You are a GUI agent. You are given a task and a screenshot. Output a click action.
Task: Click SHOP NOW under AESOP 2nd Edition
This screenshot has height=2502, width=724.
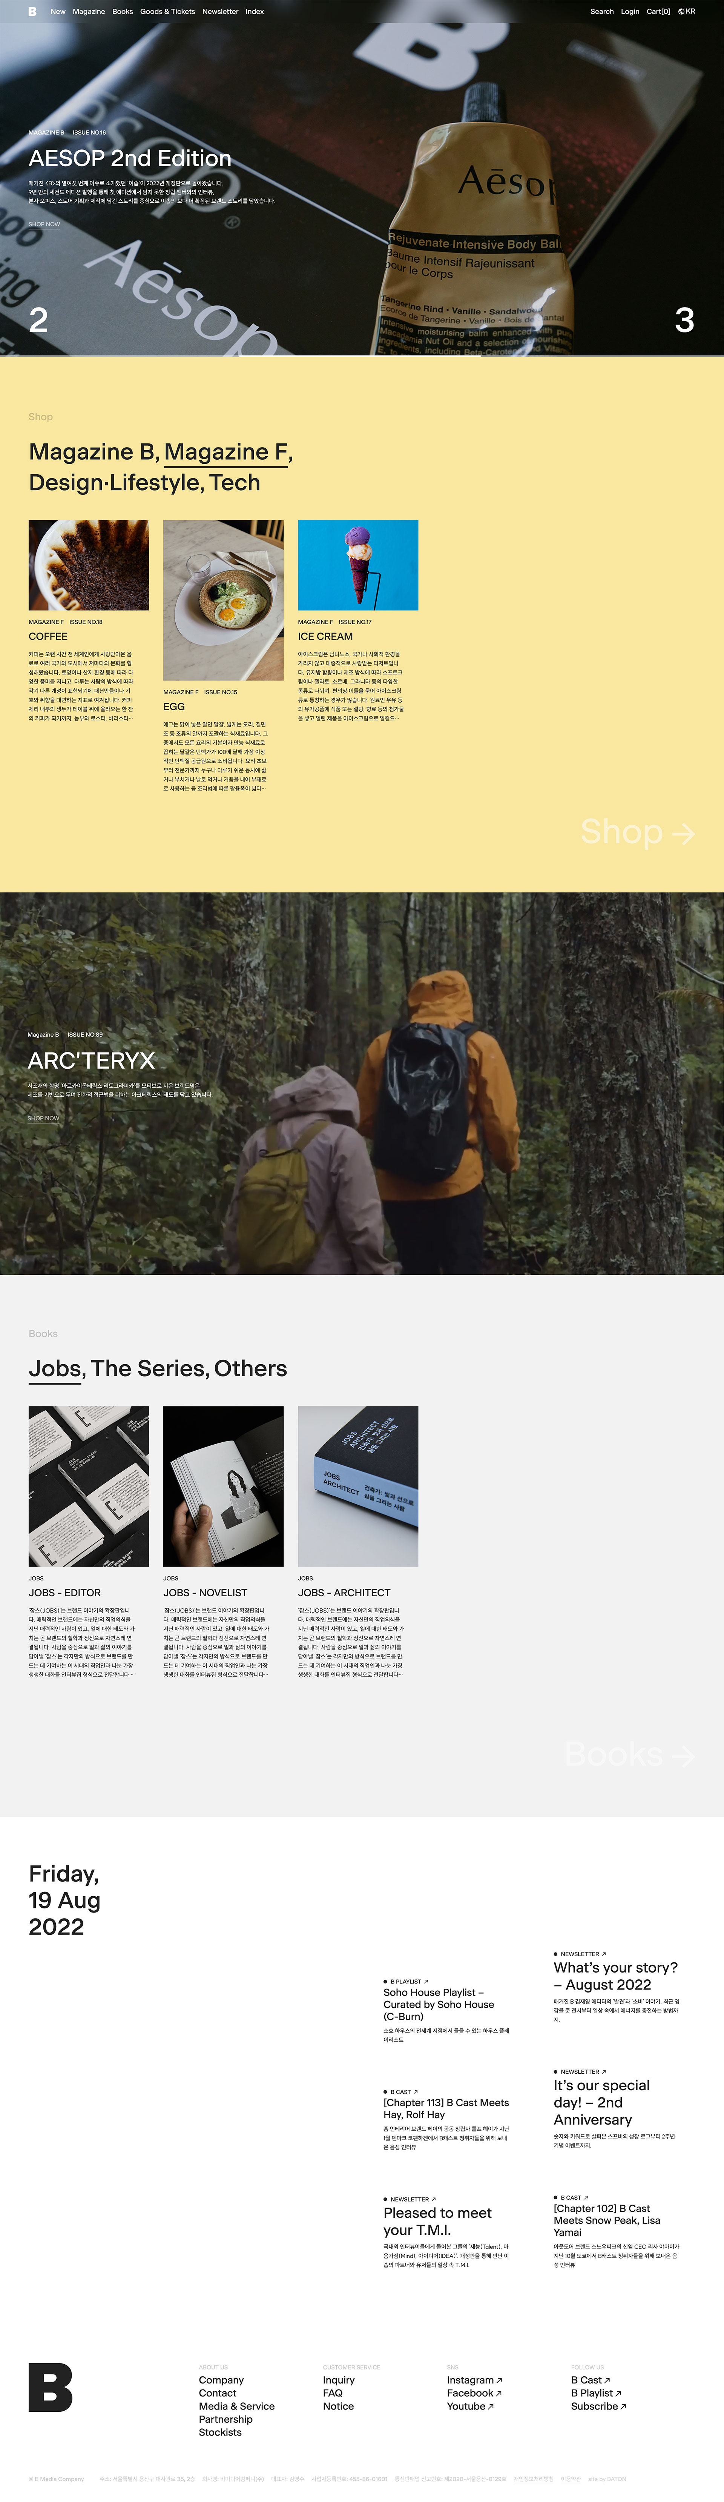(44, 225)
